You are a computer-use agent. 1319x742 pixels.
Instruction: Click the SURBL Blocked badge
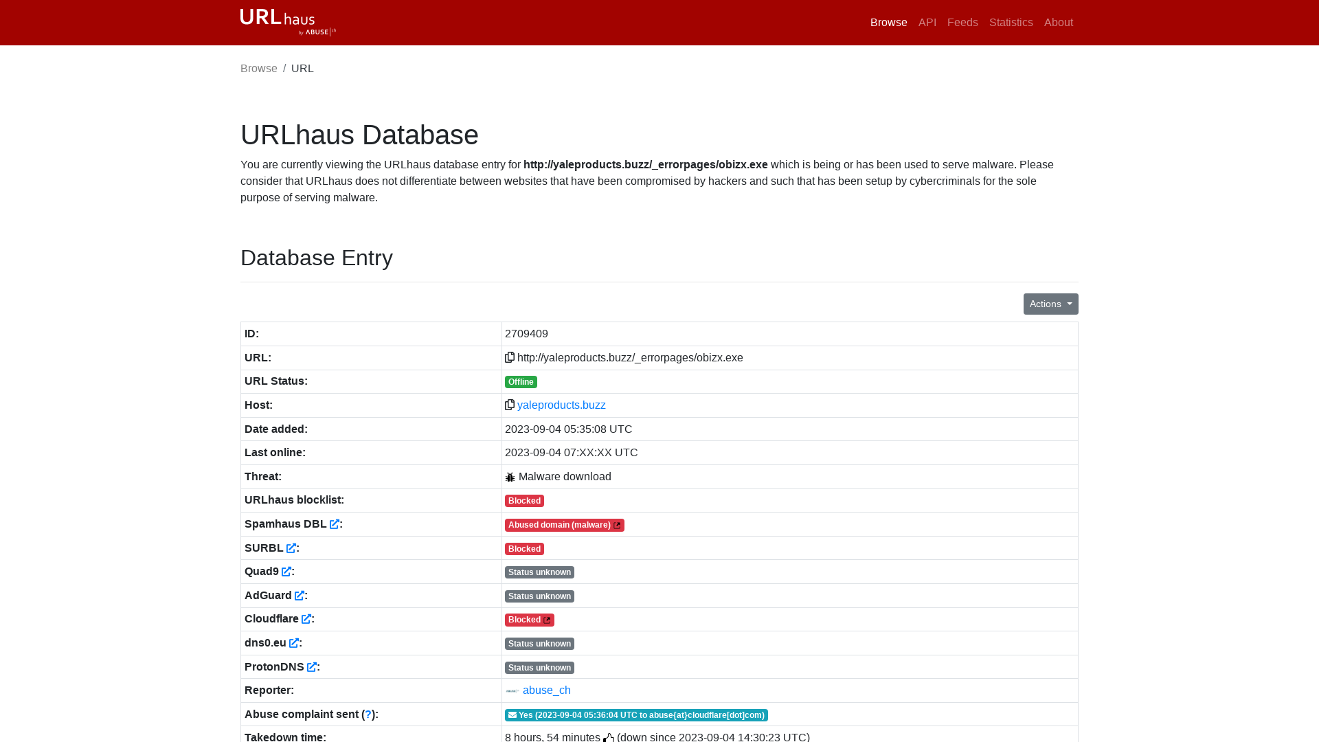point(524,549)
